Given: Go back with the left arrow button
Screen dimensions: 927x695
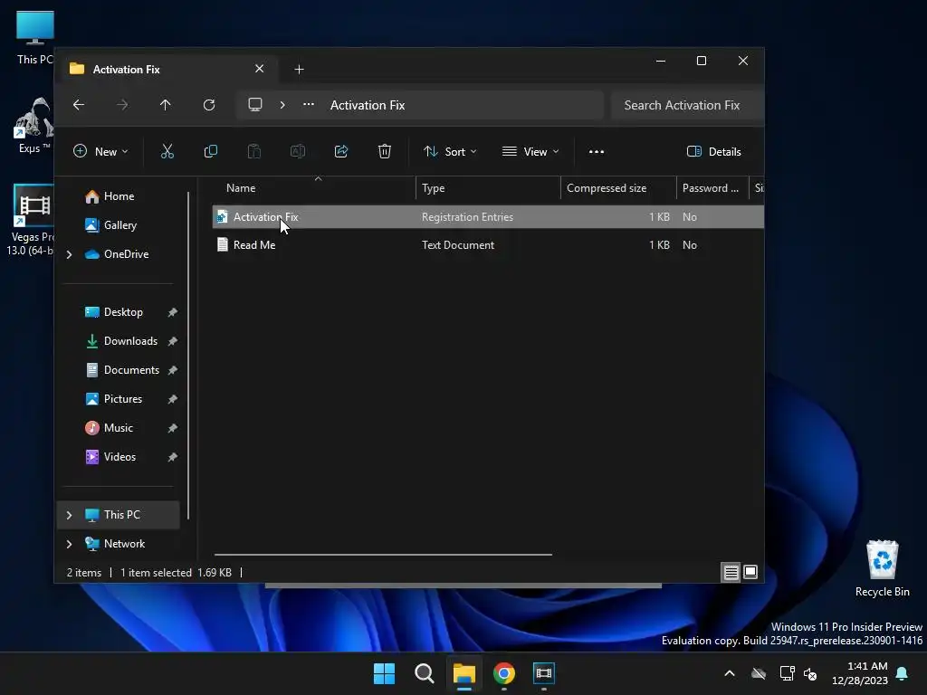Looking at the screenshot, I should [x=79, y=105].
